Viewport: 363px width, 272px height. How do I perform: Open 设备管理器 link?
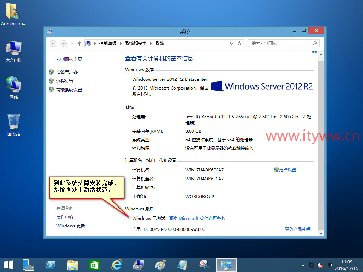click(x=67, y=72)
